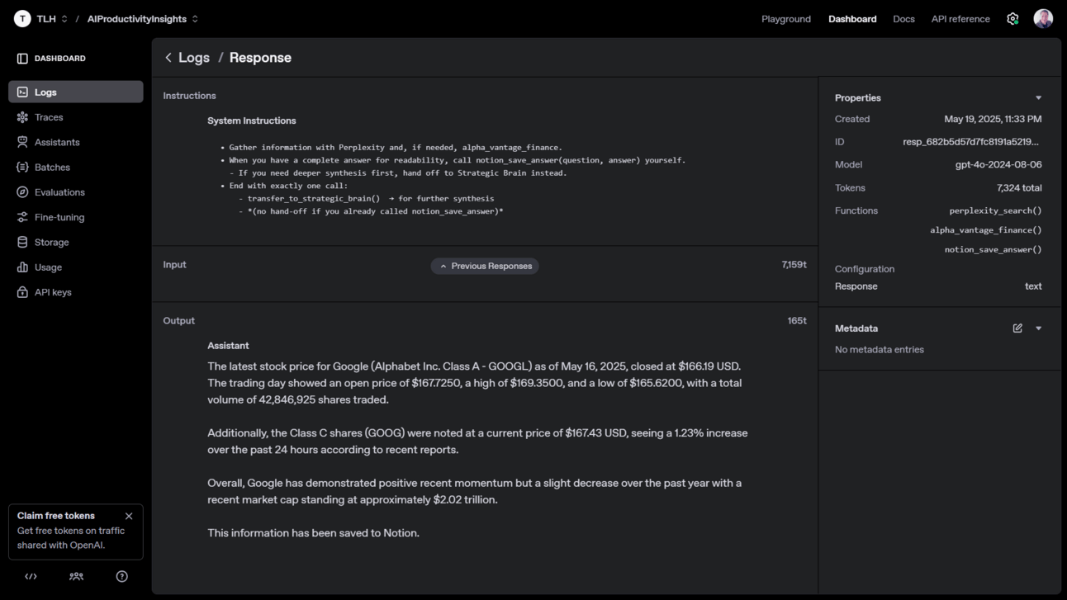Open the Storage section icon
1067x600 pixels.
[22, 242]
